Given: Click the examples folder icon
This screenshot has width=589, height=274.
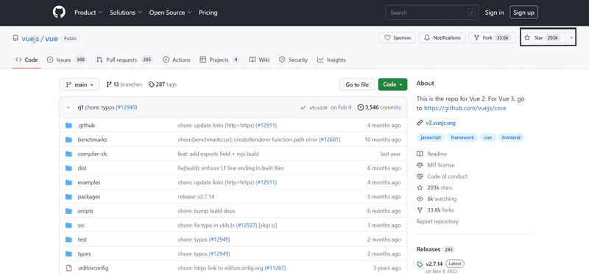Looking at the screenshot, I should (x=68, y=182).
